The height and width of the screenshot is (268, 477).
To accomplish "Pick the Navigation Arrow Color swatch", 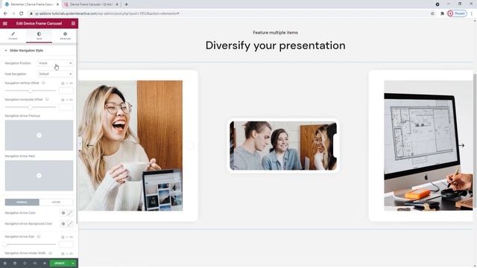I will 70,213.
